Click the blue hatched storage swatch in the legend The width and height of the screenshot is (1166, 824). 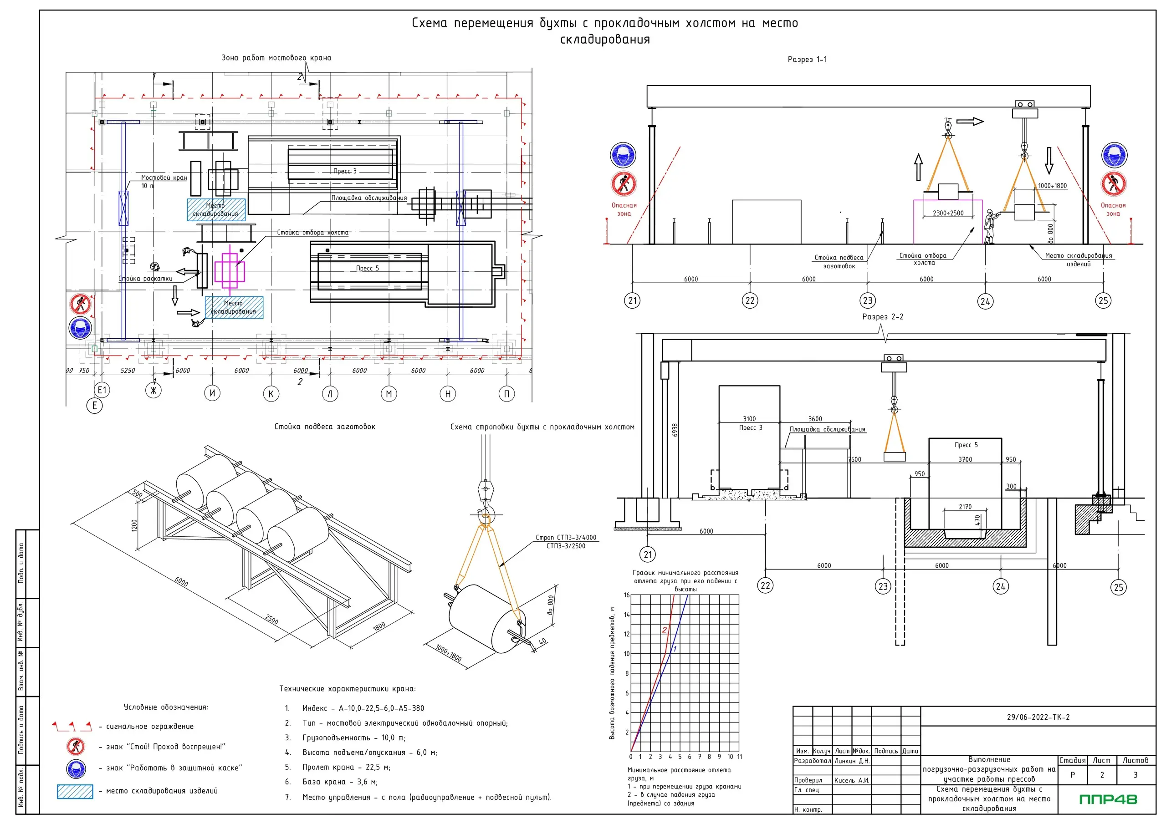(x=75, y=791)
